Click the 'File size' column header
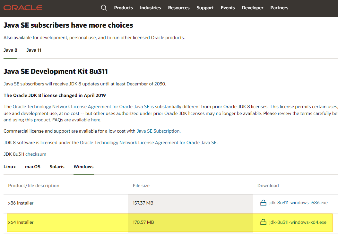The width and height of the screenshot is (338, 236). tap(141, 186)
